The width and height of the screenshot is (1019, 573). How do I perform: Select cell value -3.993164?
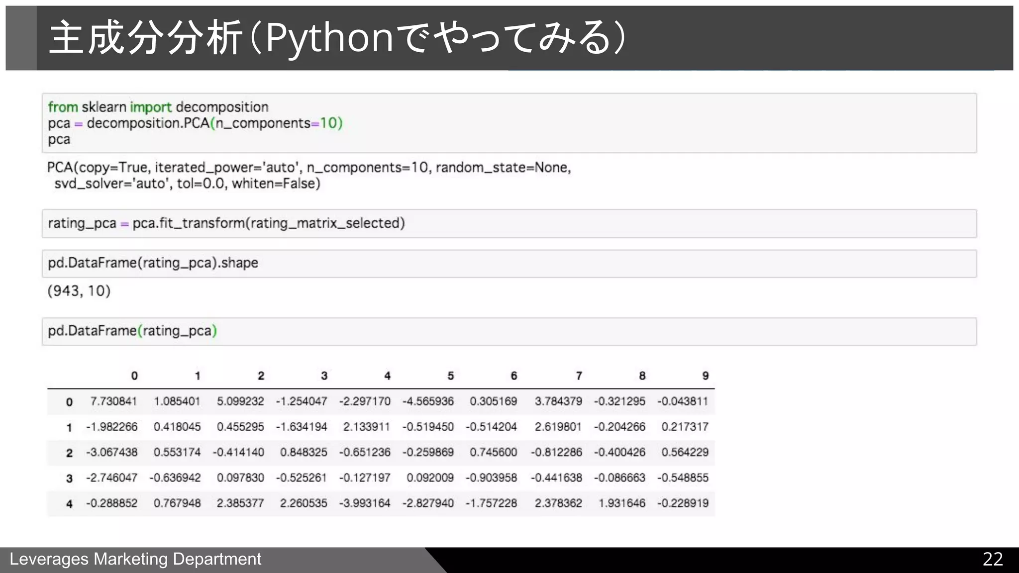click(x=365, y=503)
